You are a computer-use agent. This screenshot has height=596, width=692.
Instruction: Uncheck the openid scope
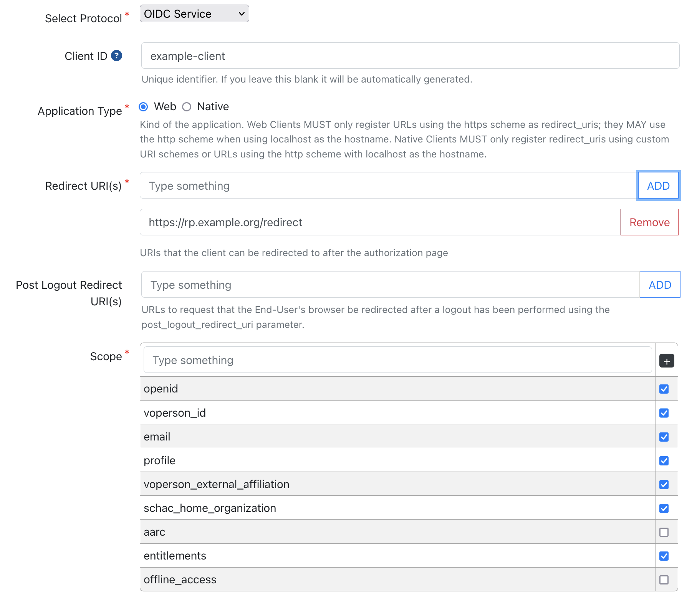pyautogui.click(x=664, y=389)
